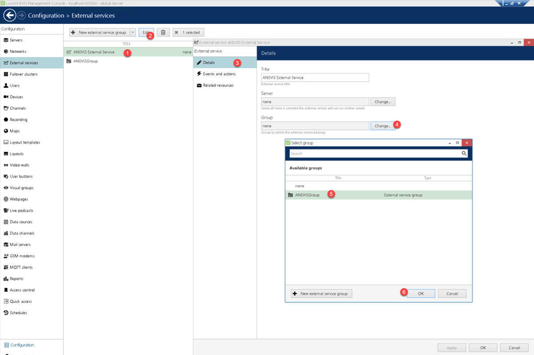Open Schedules from the sidebar

(18, 313)
